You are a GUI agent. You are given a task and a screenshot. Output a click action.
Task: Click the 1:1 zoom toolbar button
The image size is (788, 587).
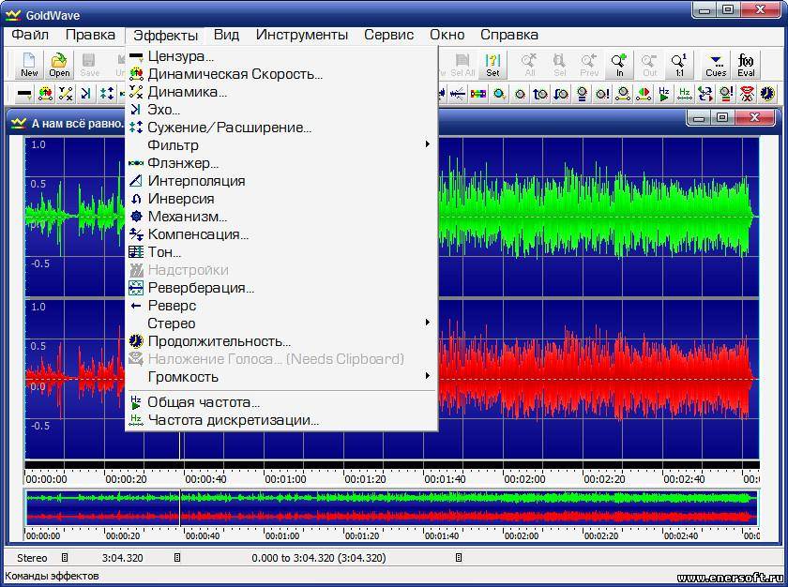(679, 65)
